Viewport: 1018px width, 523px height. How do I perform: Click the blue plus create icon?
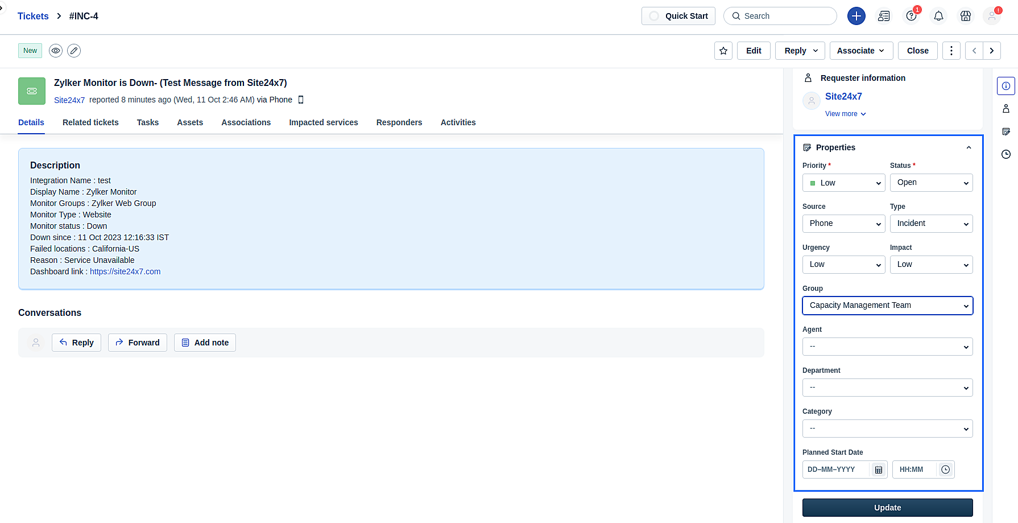tap(856, 16)
